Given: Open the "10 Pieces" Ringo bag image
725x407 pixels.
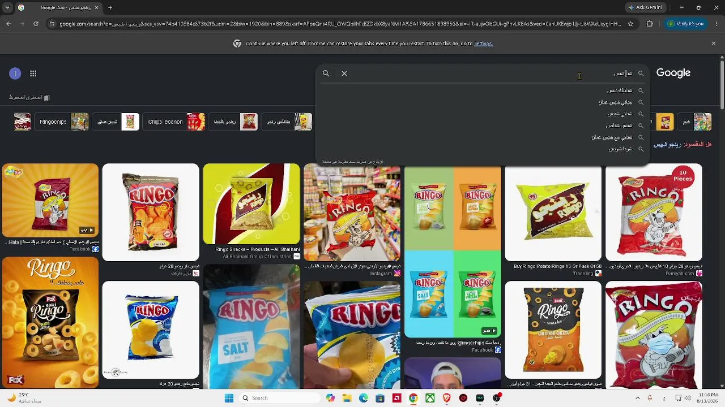Looking at the screenshot, I should (x=654, y=213).
